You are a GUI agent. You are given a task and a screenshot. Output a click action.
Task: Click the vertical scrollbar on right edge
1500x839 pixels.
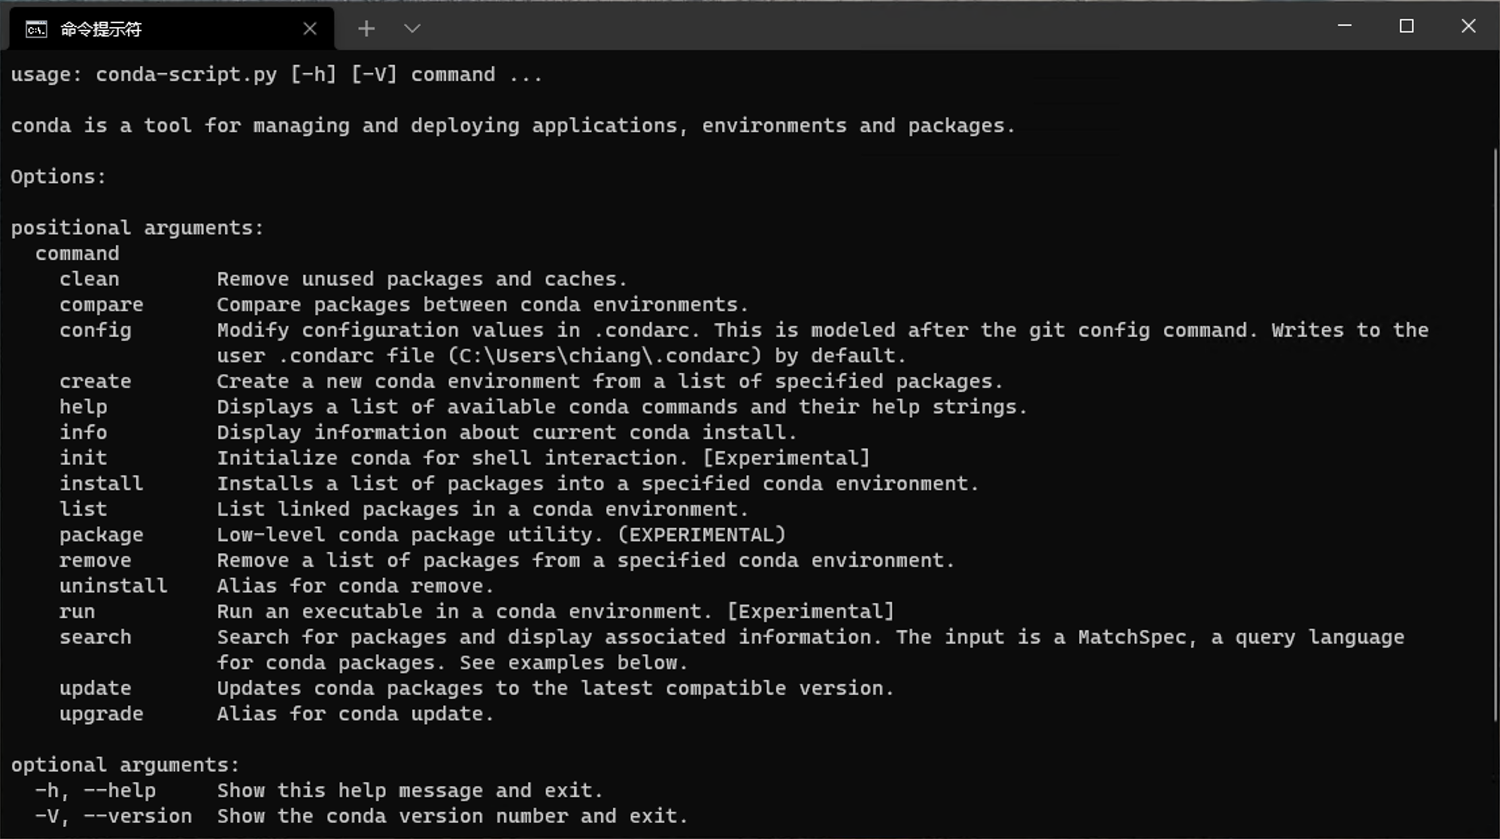[x=1495, y=434]
